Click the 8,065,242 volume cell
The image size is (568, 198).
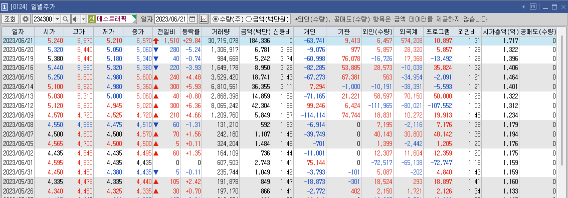pyautogui.click(x=221, y=106)
